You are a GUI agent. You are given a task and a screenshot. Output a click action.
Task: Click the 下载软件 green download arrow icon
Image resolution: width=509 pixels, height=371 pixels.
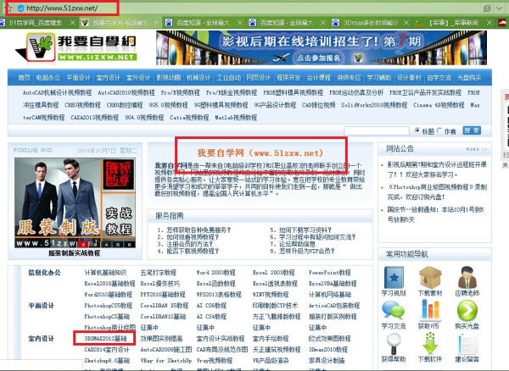pyautogui.click(x=430, y=343)
